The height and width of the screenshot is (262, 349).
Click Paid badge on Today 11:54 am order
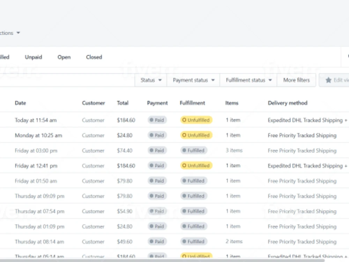[x=157, y=120]
